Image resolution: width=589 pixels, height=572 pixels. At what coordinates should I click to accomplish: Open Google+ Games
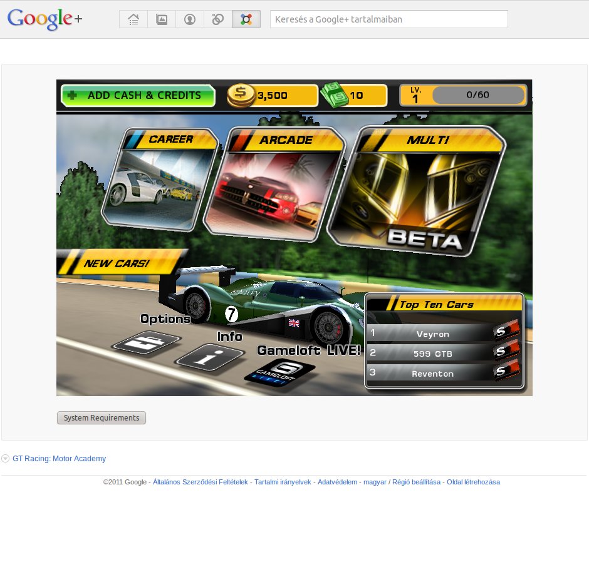point(246,19)
